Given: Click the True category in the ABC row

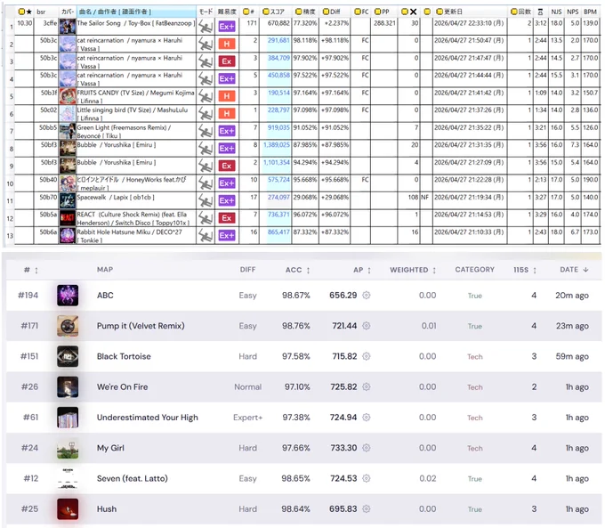Looking at the screenshot, I should [x=474, y=296].
